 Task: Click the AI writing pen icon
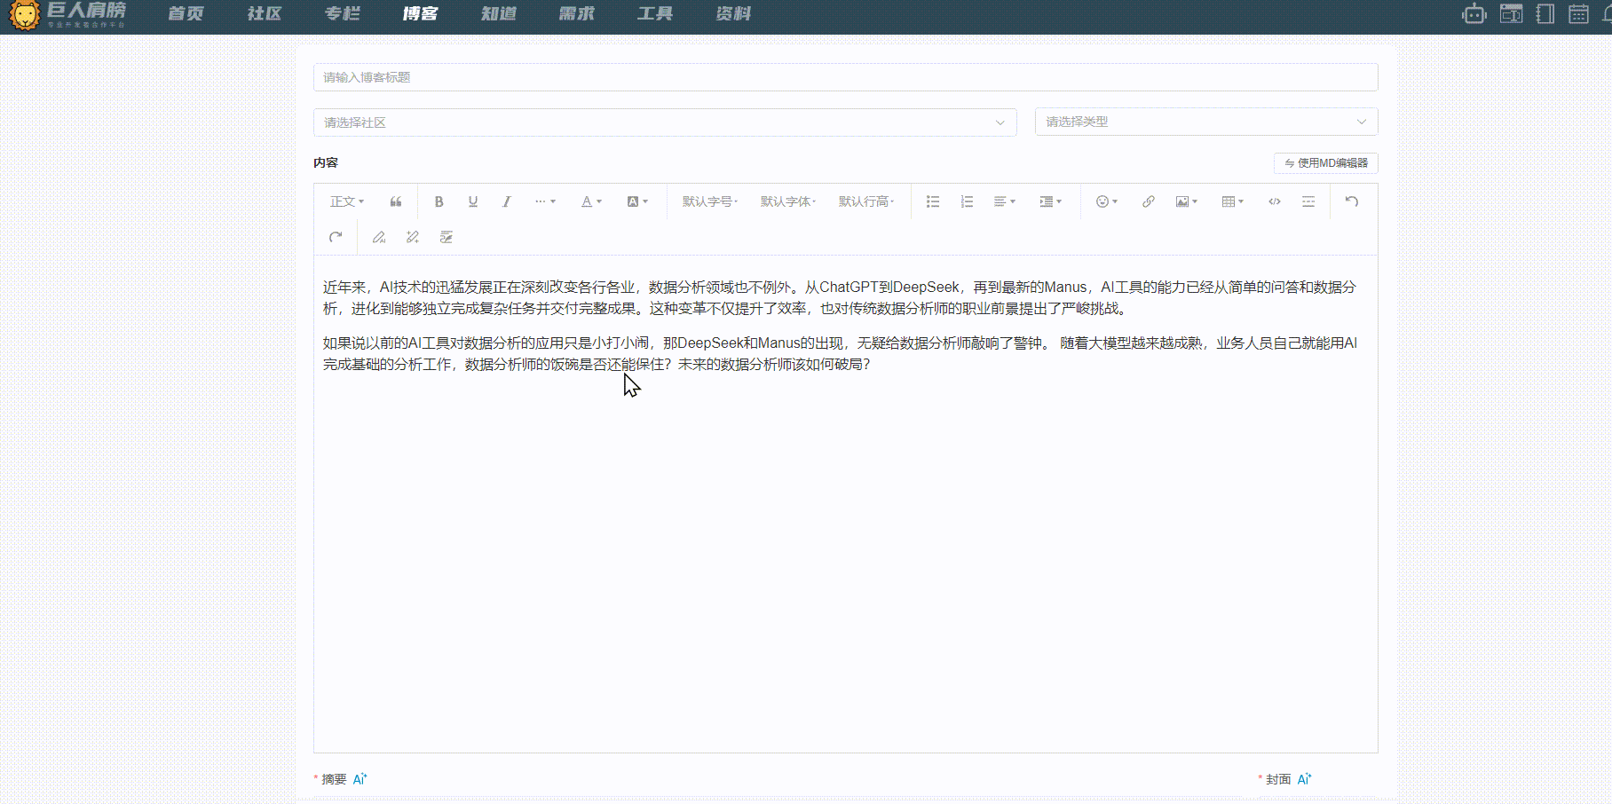pyautogui.click(x=379, y=237)
